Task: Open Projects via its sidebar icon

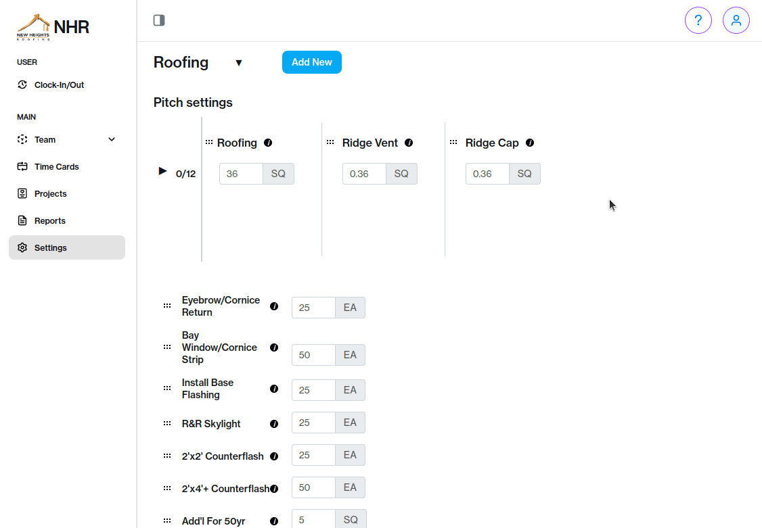Action: pos(23,193)
